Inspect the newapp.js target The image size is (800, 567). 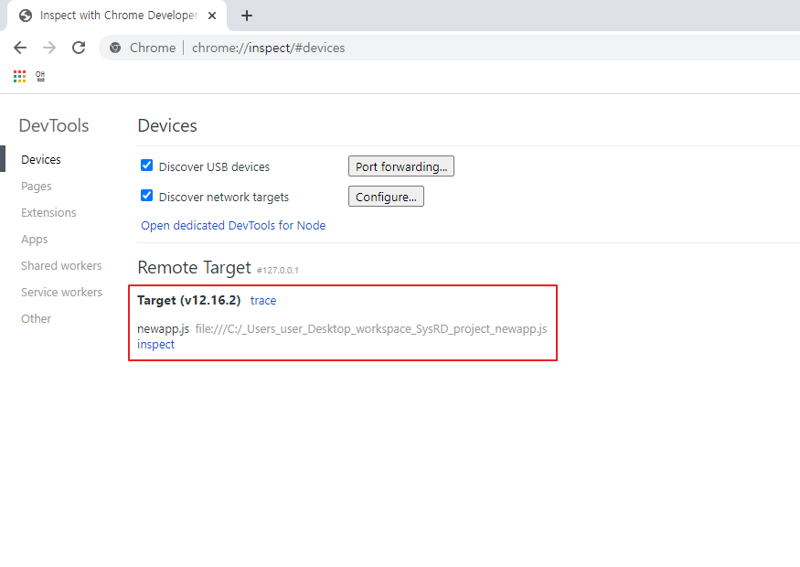point(155,345)
